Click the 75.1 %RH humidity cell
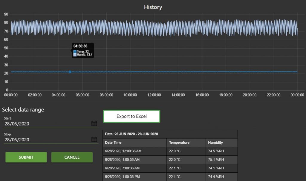The image size is (306, 181). point(222,160)
